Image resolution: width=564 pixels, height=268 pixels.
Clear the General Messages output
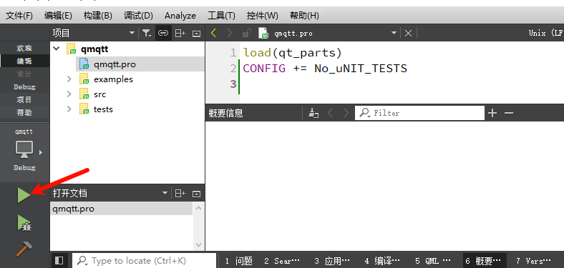click(x=313, y=113)
